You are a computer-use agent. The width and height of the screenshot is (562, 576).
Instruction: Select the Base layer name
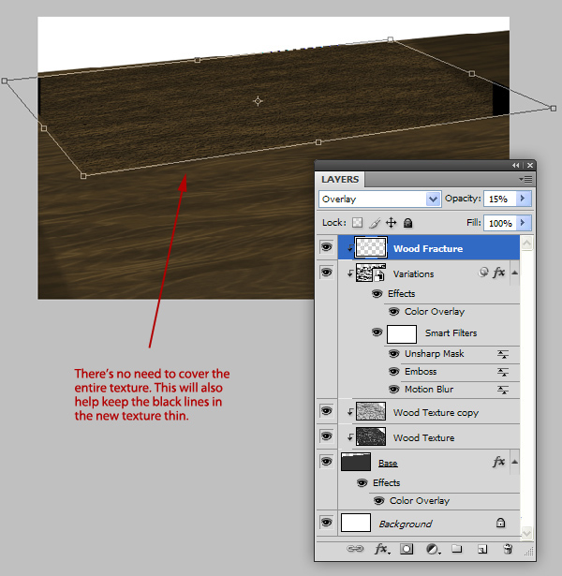pyautogui.click(x=388, y=464)
